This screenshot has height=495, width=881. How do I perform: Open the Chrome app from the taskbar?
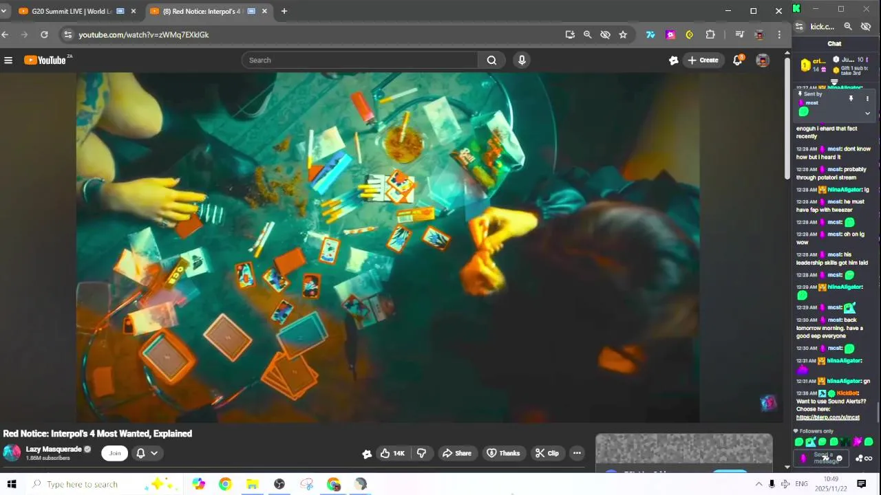click(225, 484)
